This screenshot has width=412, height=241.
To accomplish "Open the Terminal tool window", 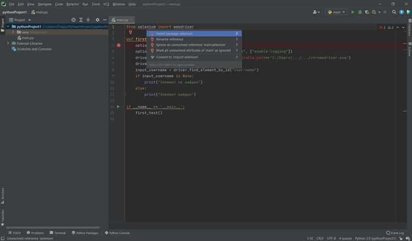I will pos(58,233).
